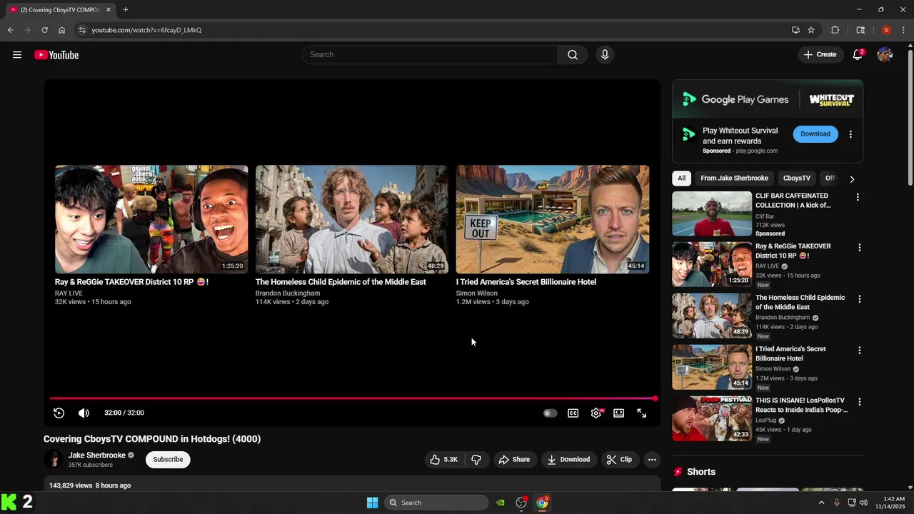This screenshot has height=514, width=914.
Task: Open the YouTube guide hamburger menu
Action: point(17,55)
